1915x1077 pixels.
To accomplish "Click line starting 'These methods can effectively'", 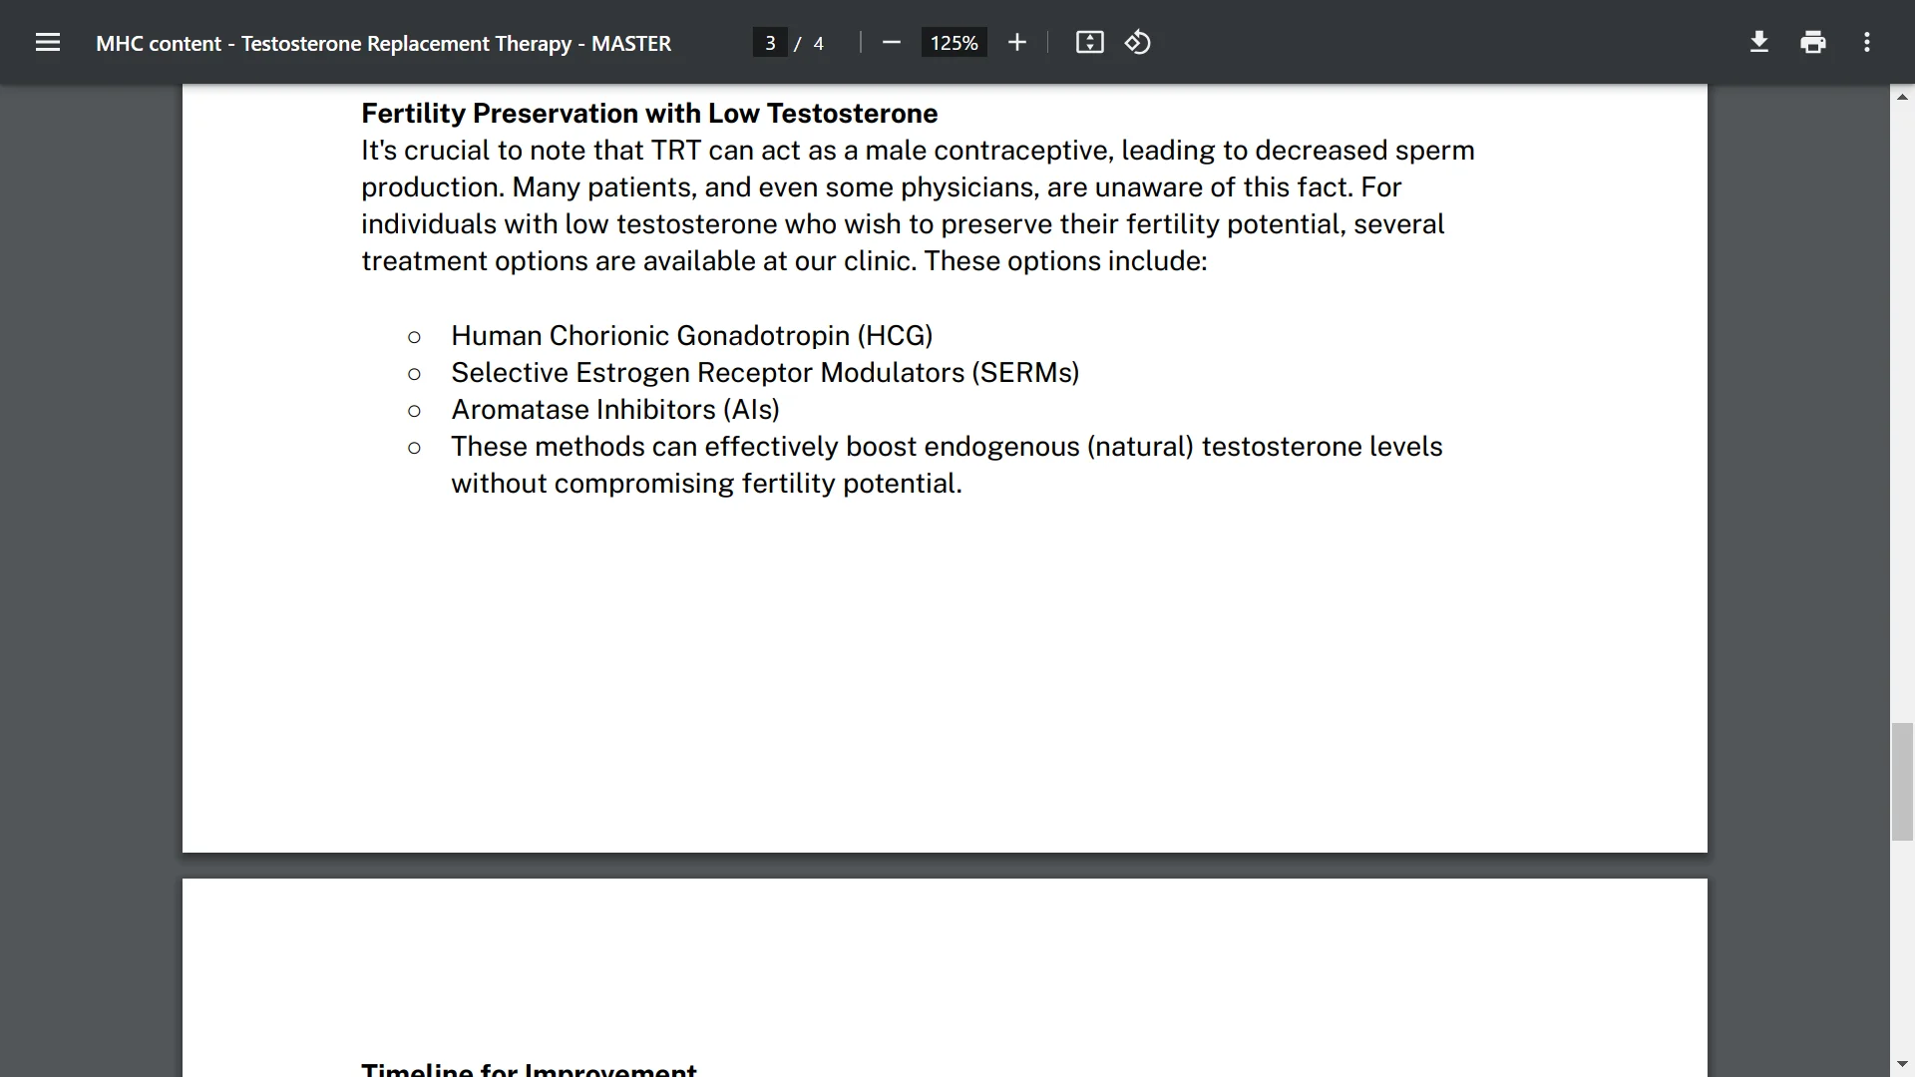I will click(x=947, y=447).
